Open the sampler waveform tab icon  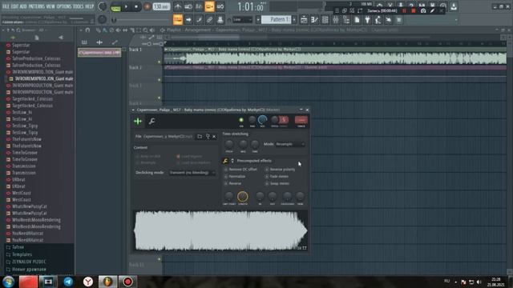click(138, 122)
